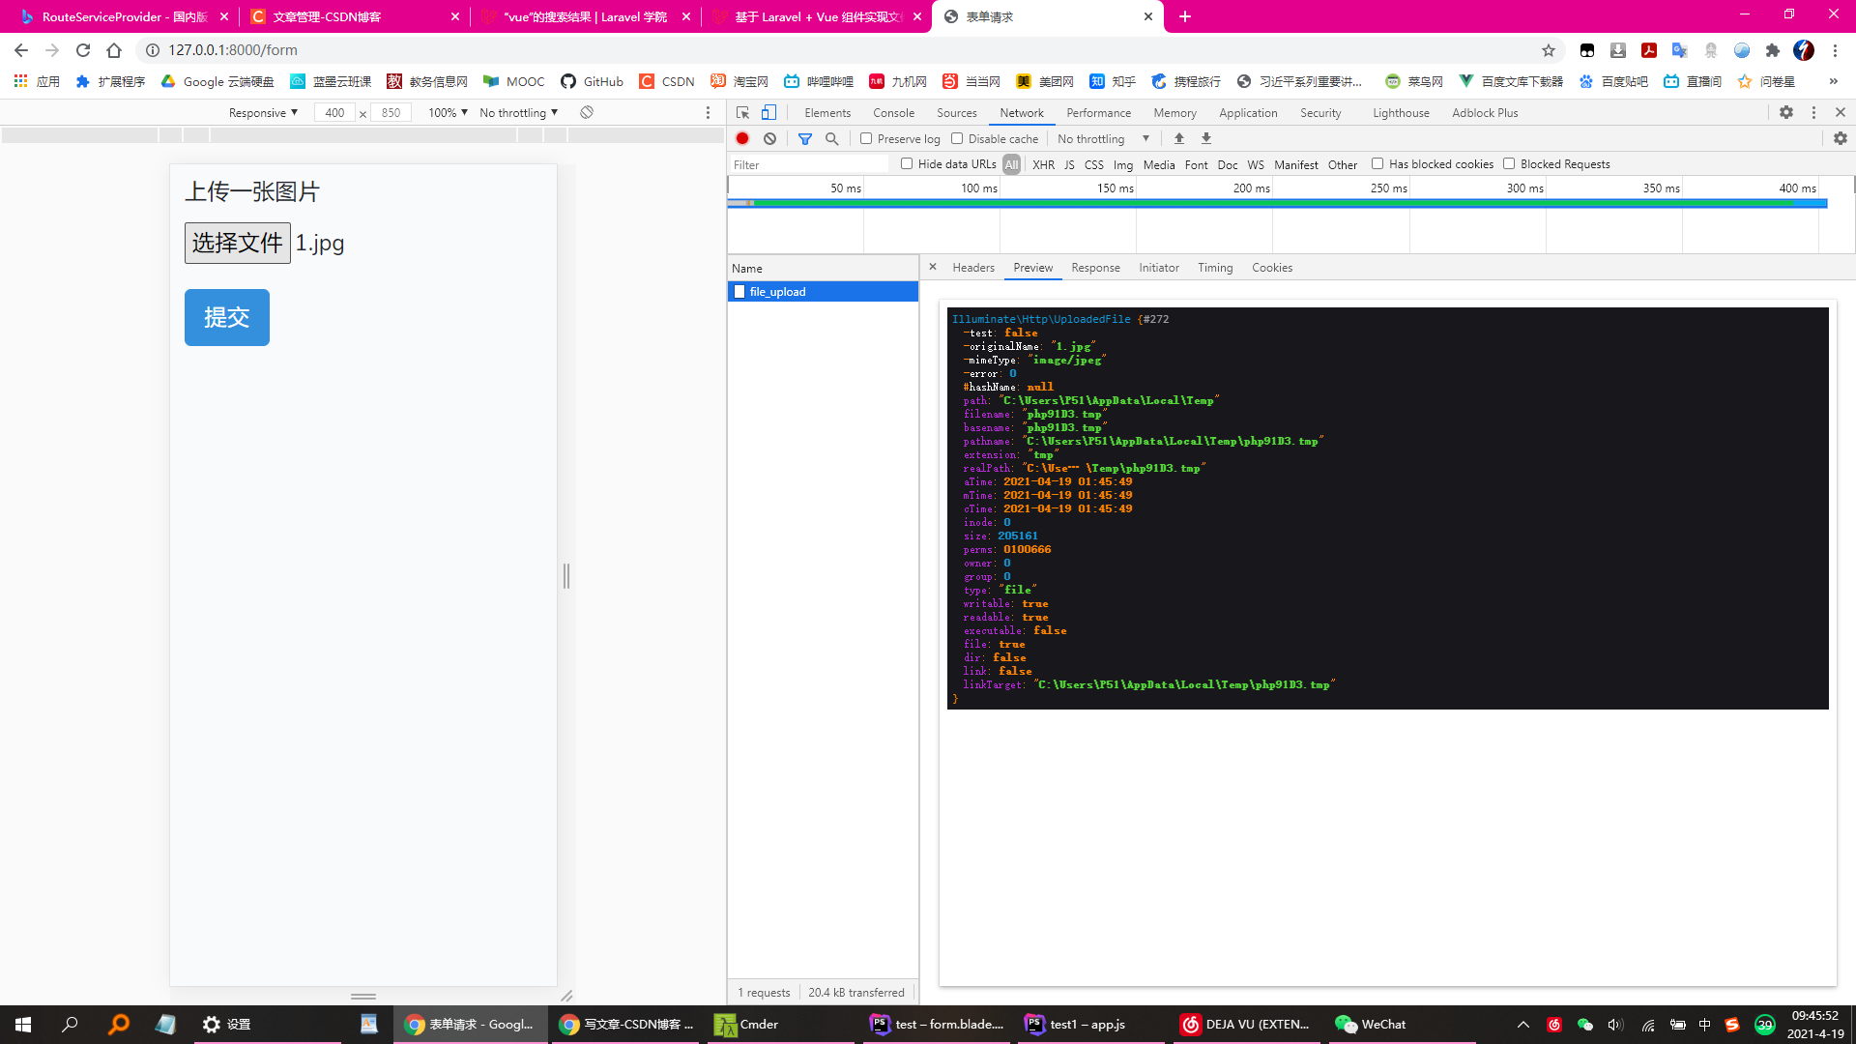Filter requests by Img
1856x1044 pixels.
coord(1122,164)
